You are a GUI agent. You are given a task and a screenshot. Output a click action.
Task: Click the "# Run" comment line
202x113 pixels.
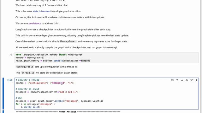[x=19, y=98]
